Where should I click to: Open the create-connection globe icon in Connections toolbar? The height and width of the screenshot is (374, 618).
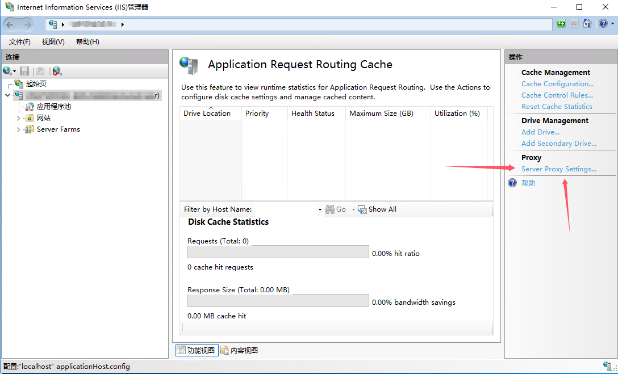pos(9,70)
